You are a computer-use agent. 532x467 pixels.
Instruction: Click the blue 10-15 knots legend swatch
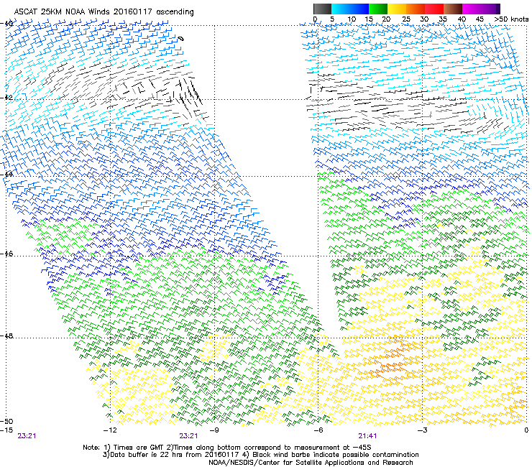tap(359, 9)
